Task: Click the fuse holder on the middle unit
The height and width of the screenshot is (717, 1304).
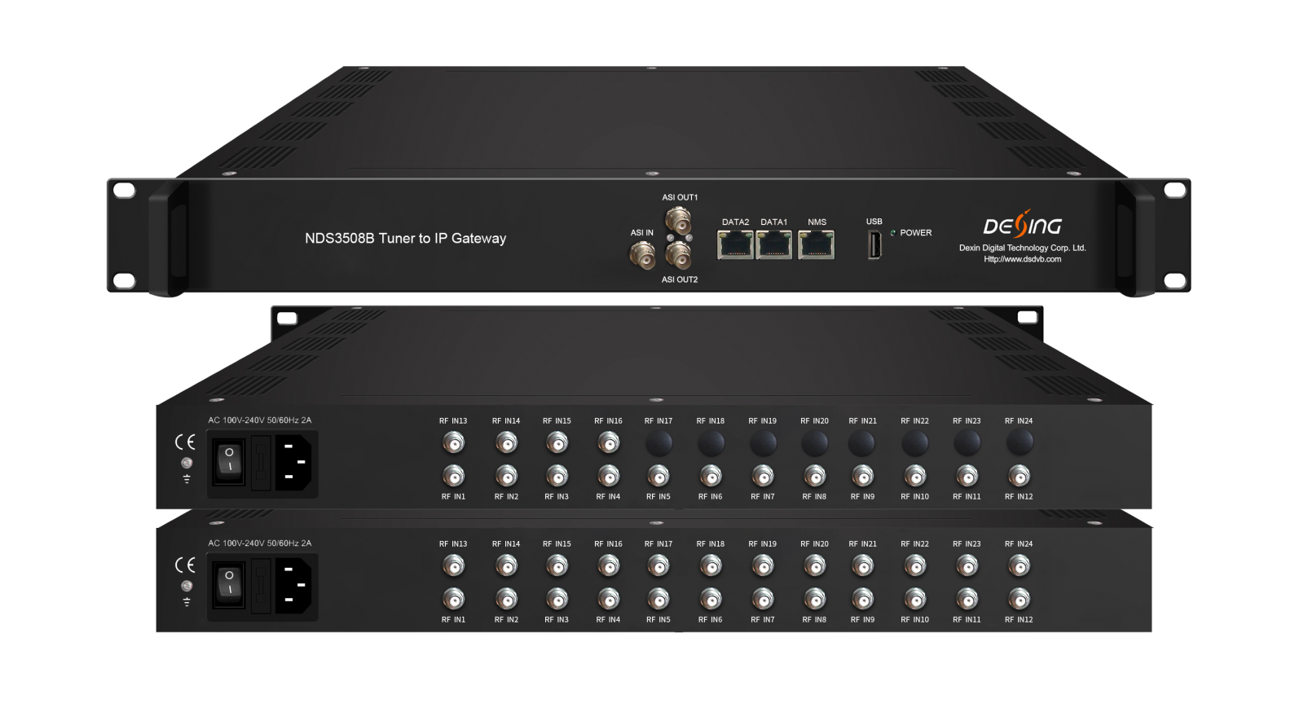Action: 261,462
